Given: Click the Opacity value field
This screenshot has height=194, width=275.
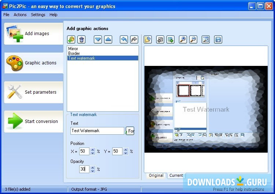Looking at the screenshot, I should 84,169.
